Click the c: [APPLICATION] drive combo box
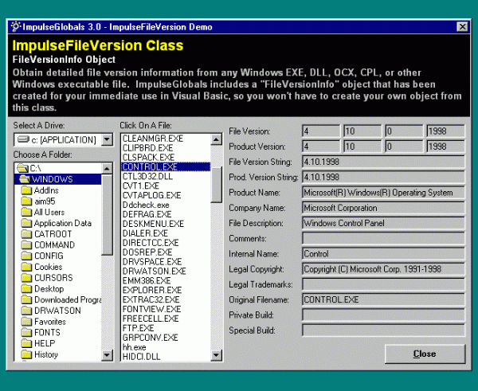The width and height of the screenshot is (478, 391). click(x=64, y=140)
